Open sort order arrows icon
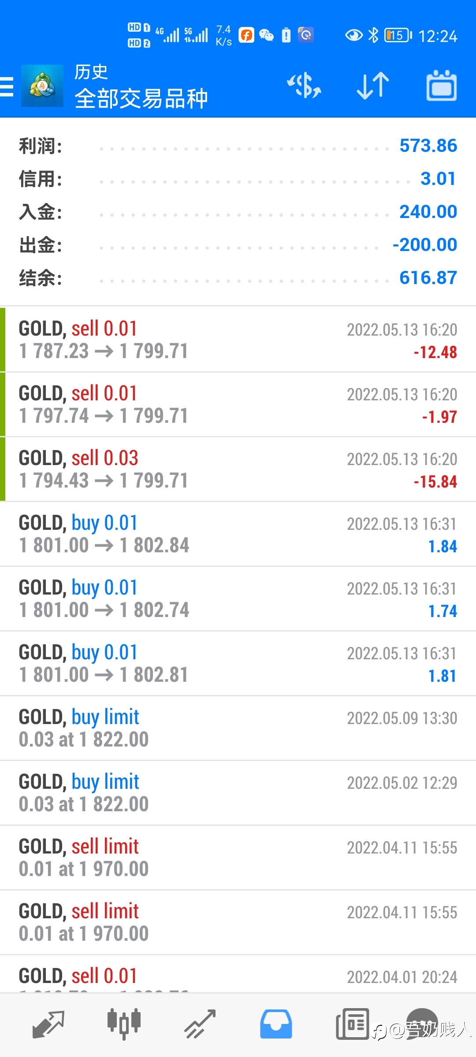476x1057 pixels. click(373, 85)
